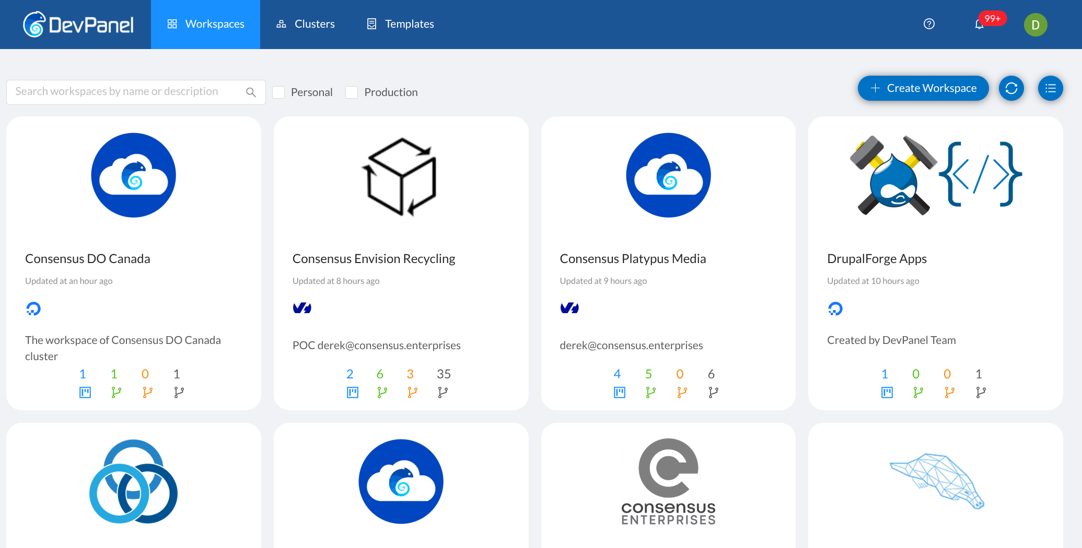Open the Clusters tab
This screenshot has height=548, width=1082.
click(x=306, y=25)
